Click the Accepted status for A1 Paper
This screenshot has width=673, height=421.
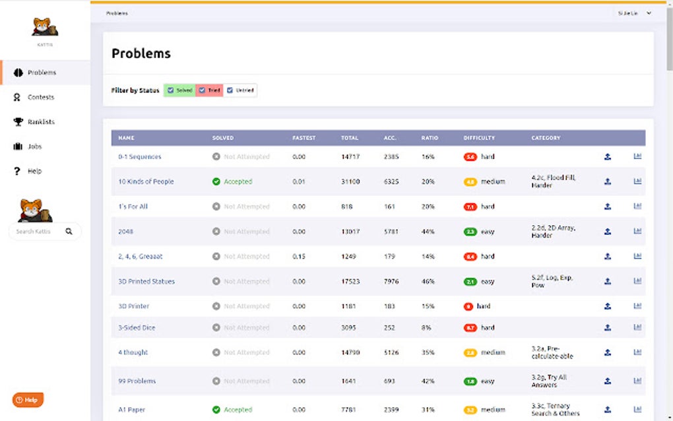click(232, 409)
